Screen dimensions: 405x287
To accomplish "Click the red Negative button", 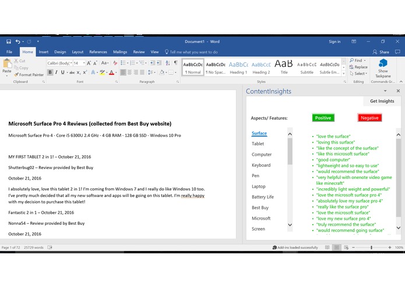I will [x=369, y=118].
